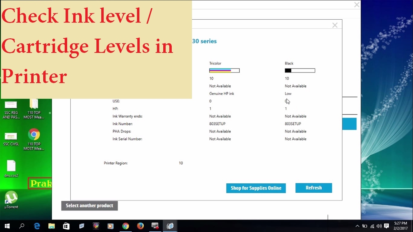This screenshot has width=413, height=232.
Task: Click the 'Printer Region:' label
Action: (x=116, y=163)
